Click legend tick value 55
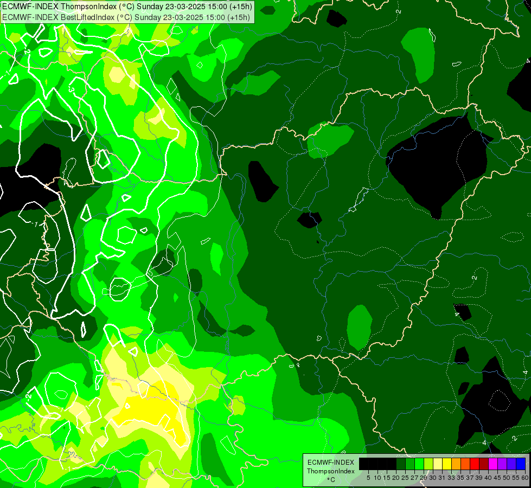 tap(515, 478)
